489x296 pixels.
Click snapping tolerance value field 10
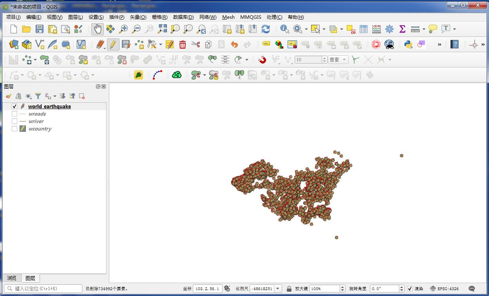(x=308, y=60)
